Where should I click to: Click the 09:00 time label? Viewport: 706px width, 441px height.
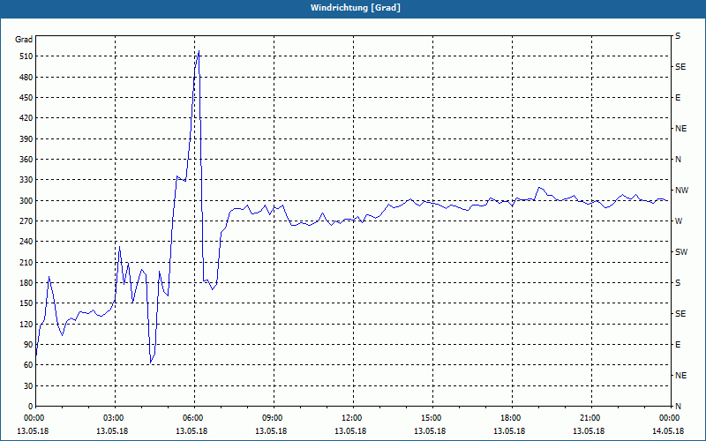point(271,418)
